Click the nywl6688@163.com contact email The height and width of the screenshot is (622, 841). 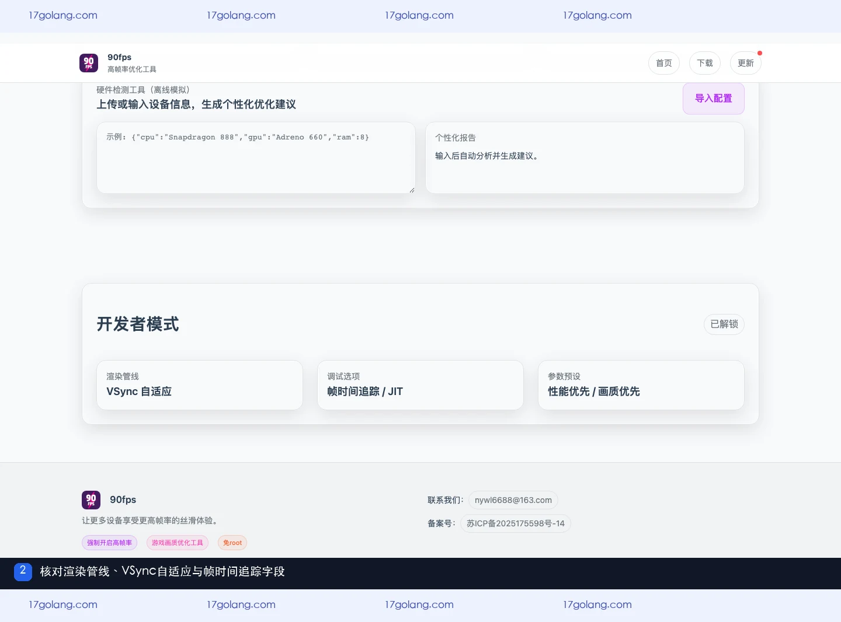point(513,500)
